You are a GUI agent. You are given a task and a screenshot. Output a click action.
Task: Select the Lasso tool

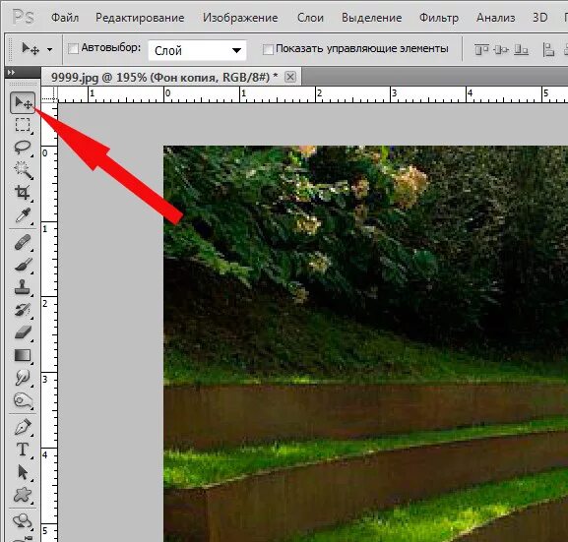pyautogui.click(x=23, y=147)
